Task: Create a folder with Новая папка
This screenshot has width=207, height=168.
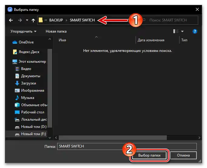Action: click(56, 31)
